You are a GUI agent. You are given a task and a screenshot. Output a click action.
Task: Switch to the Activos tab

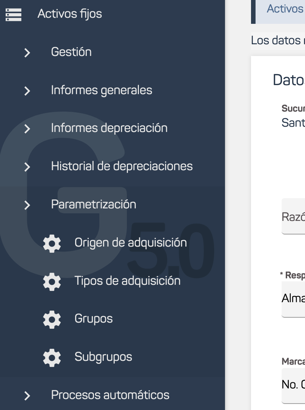285,9
